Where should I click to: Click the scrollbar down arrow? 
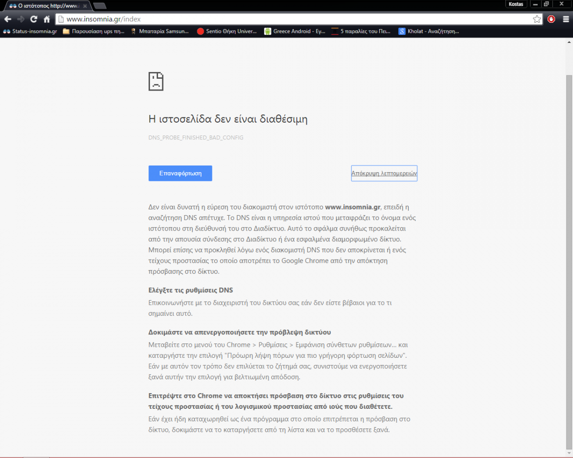click(x=569, y=454)
